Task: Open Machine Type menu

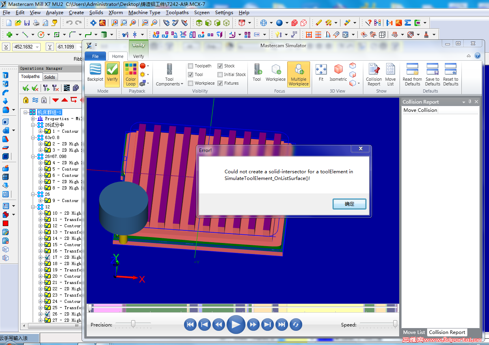Action: pos(144,13)
